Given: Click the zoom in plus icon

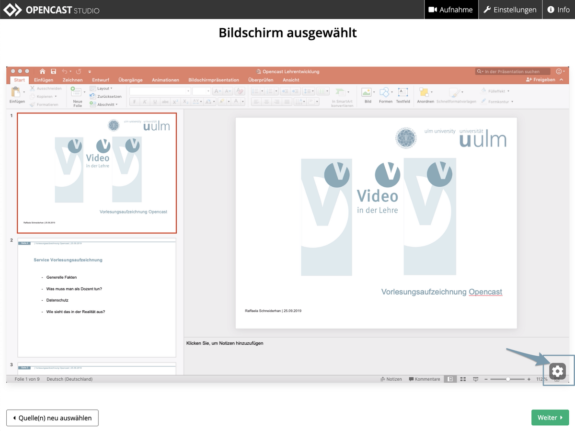Looking at the screenshot, I should (x=529, y=379).
